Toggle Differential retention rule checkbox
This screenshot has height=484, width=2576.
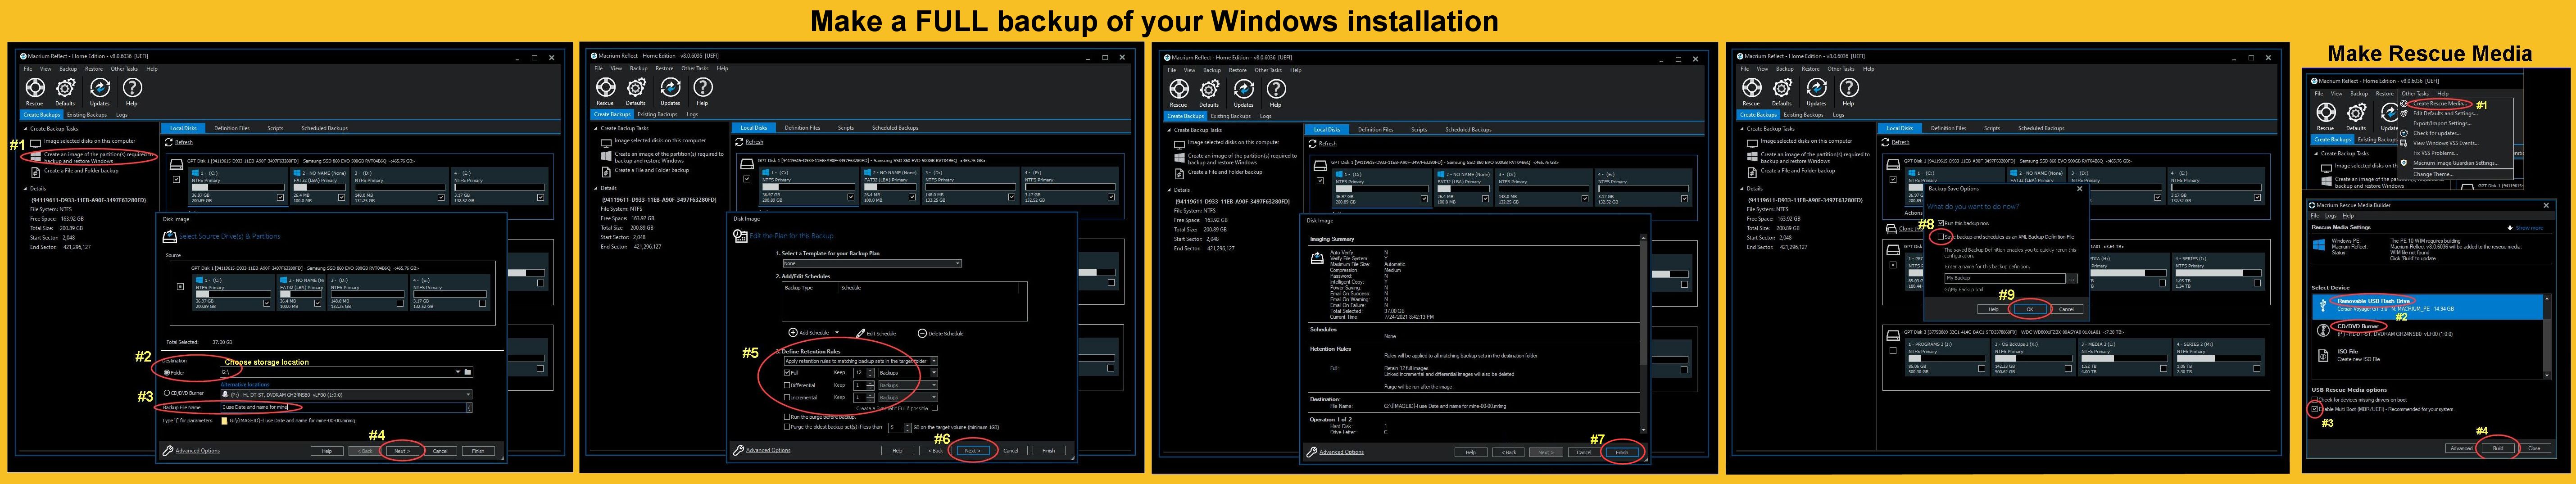[788, 385]
